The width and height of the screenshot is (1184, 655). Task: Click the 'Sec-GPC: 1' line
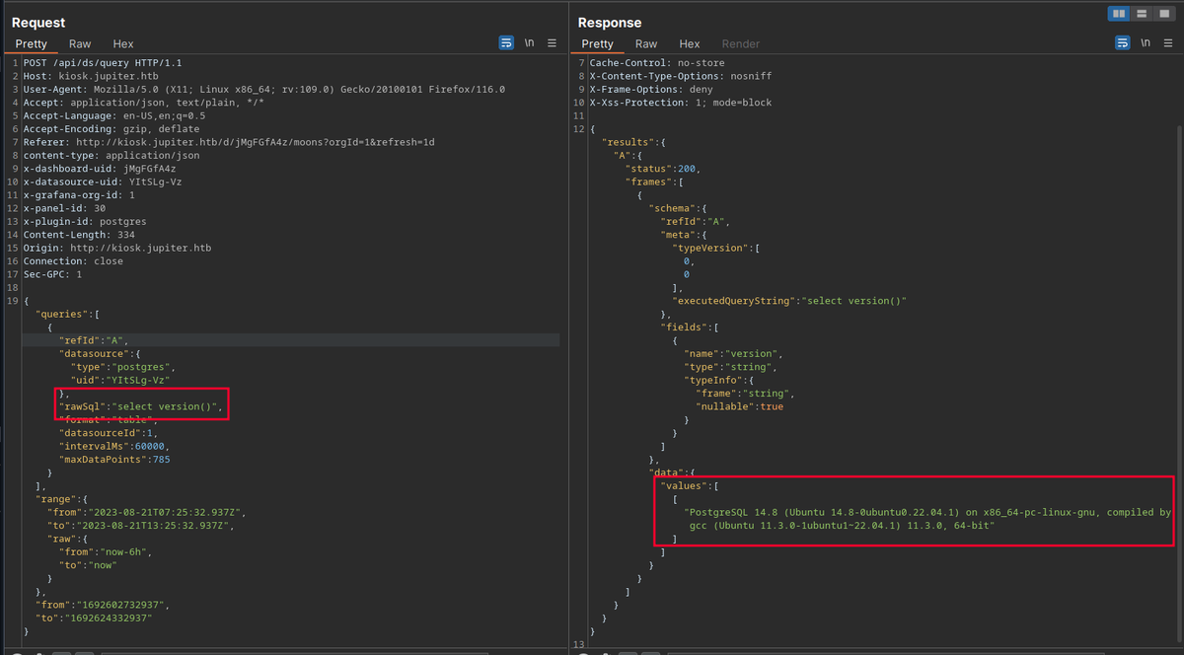click(53, 274)
